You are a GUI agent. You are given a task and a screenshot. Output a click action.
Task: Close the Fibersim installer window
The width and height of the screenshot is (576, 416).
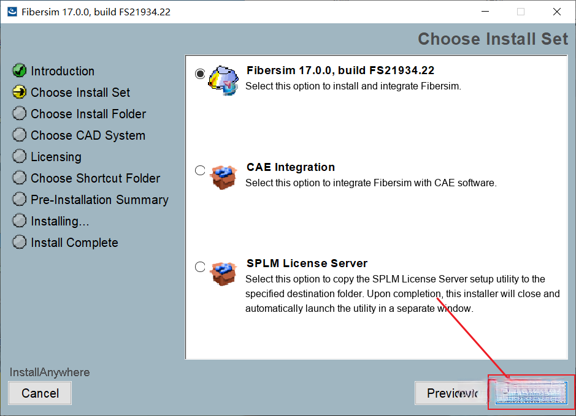557,12
